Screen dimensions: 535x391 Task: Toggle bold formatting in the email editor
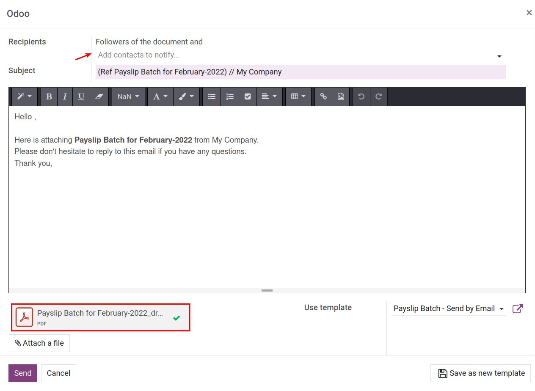[x=49, y=96]
